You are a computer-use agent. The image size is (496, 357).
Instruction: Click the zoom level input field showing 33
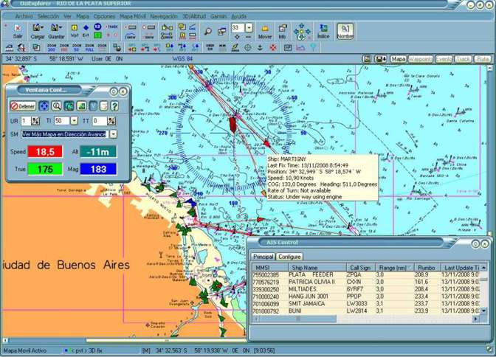click(x=238, y=28)
